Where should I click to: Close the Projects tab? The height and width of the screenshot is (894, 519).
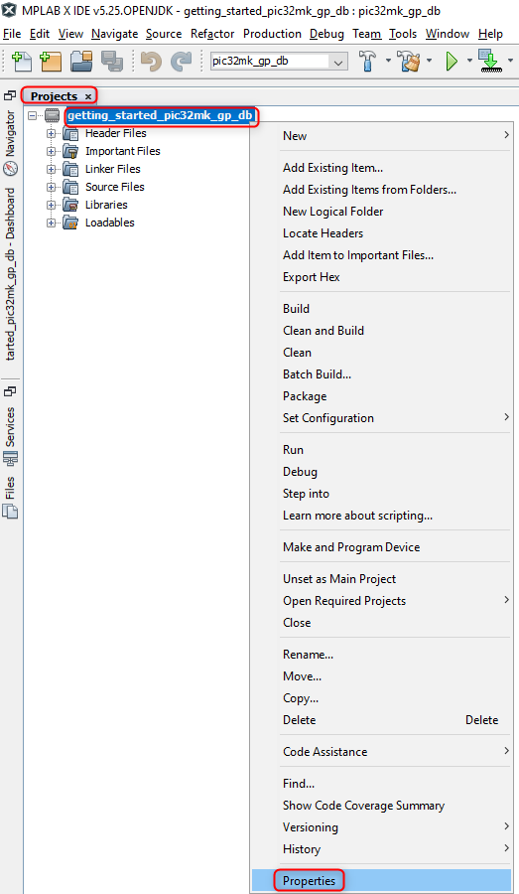click(x=87, y=96)
